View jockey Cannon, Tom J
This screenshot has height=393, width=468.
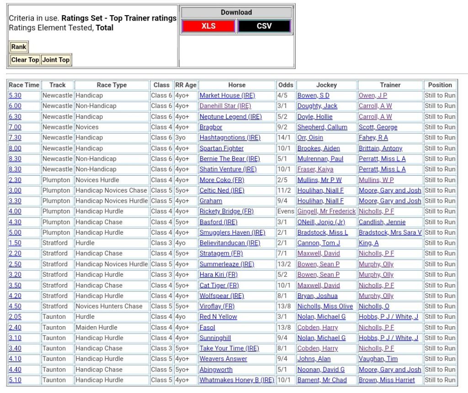(319, 243)
